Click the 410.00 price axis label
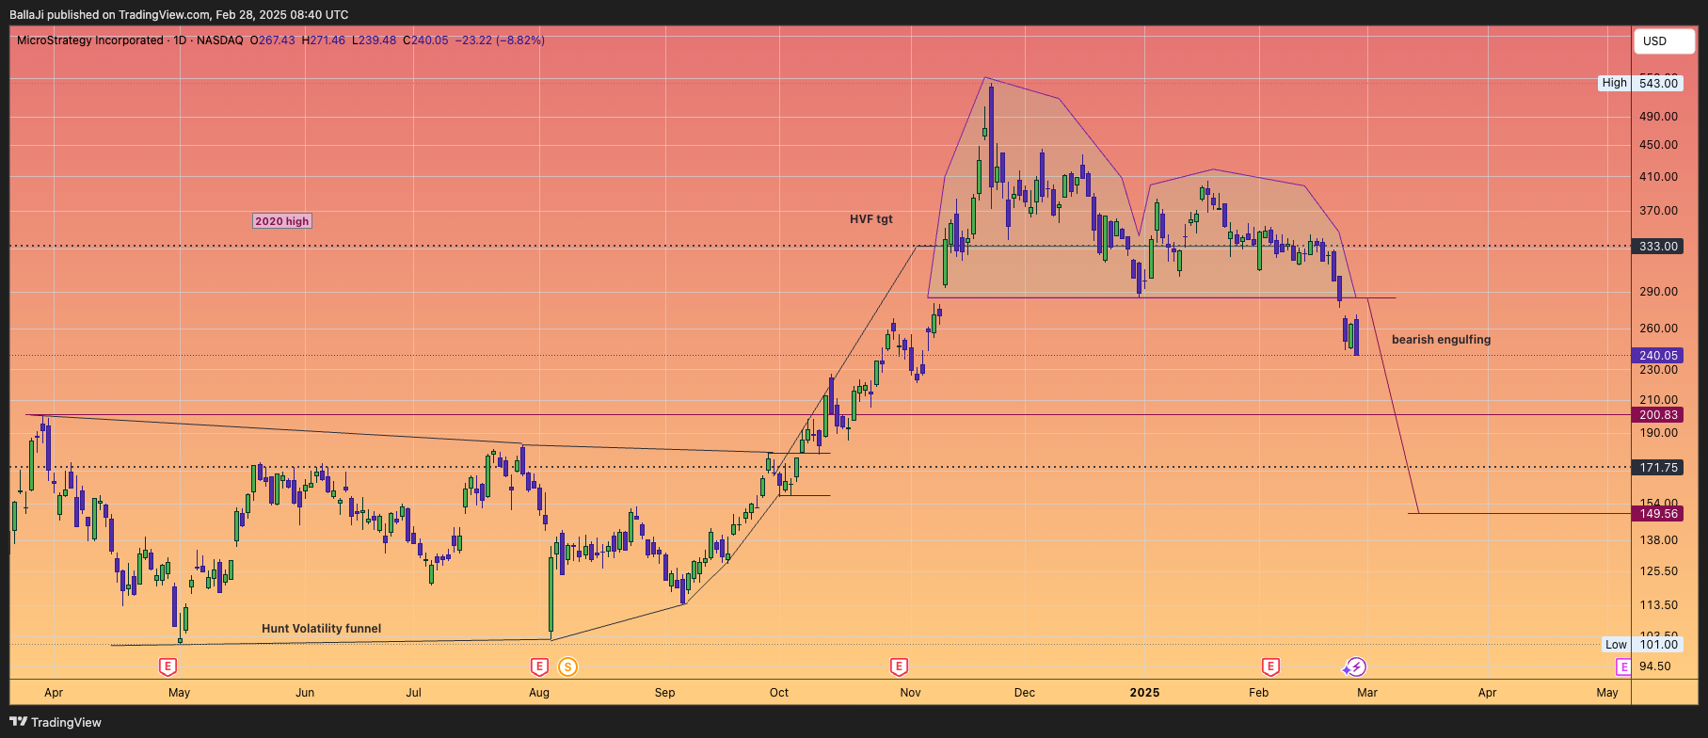 click(1658, 177)
